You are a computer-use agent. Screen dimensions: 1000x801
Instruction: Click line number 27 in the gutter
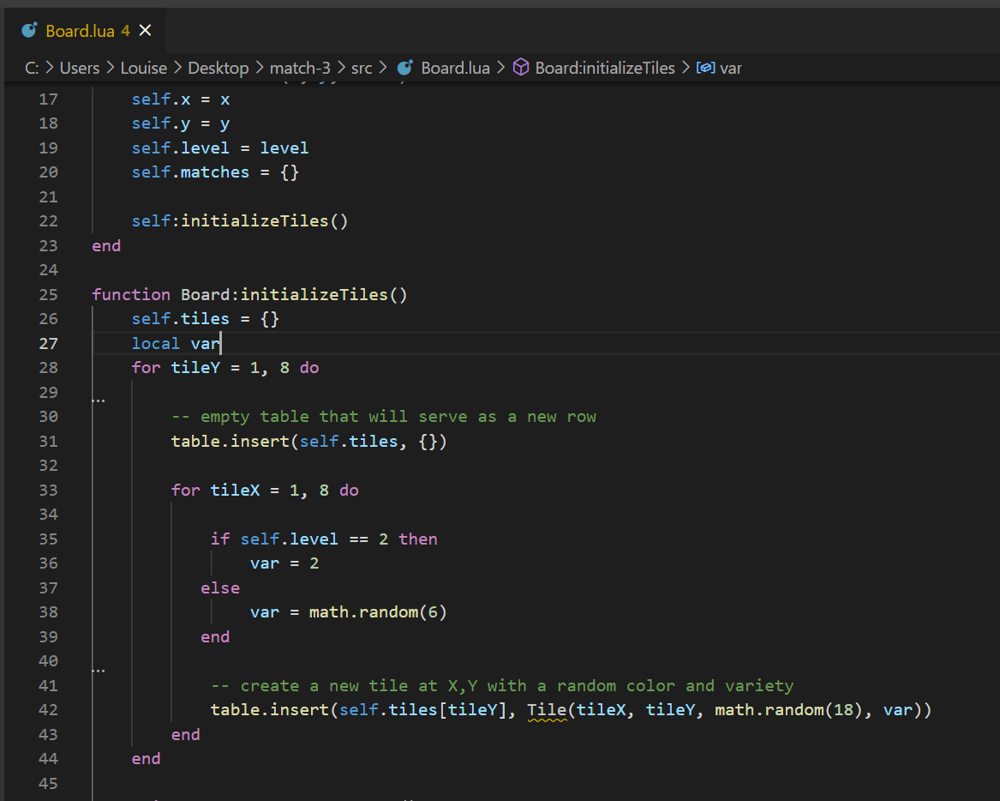pyautogui.click(x=49, y=343)
